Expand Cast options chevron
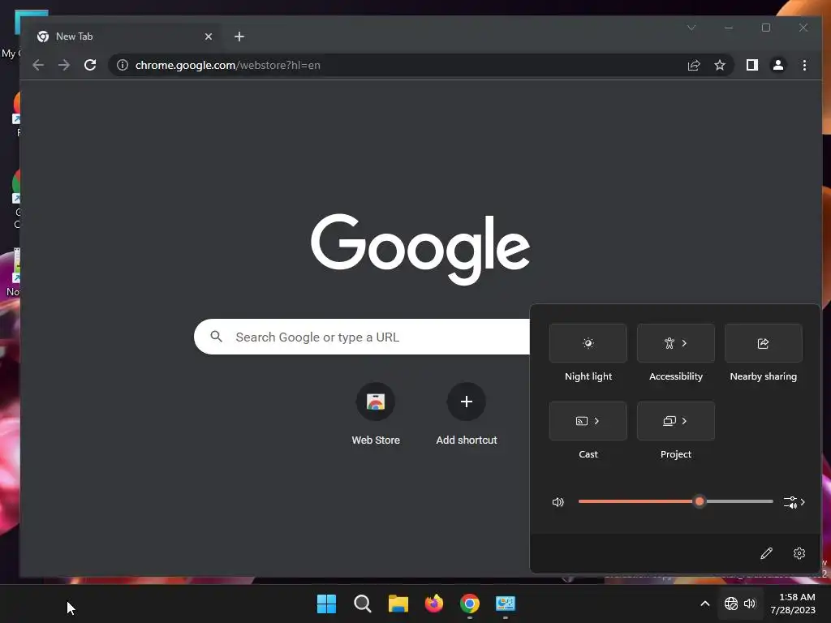This screenshot has width=831, height=623. 596,421
